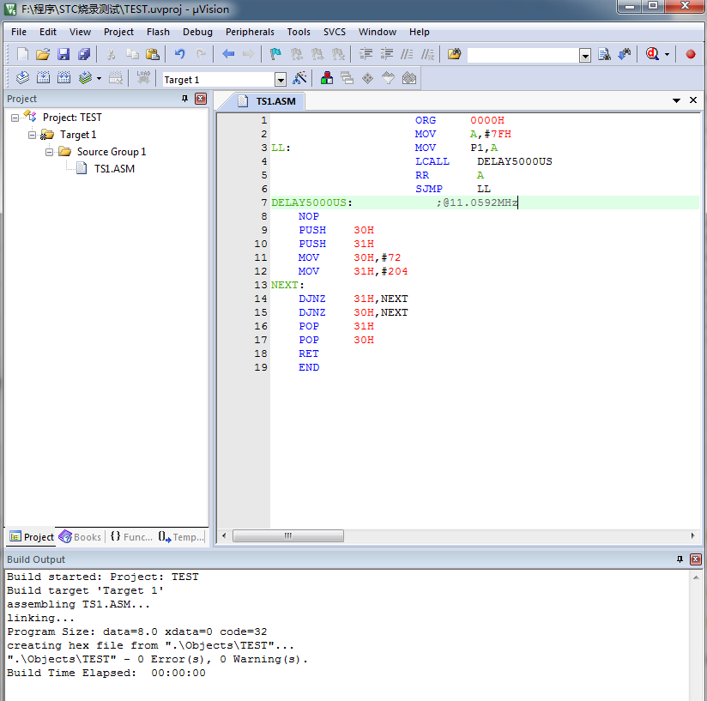
Task: Insert a breakpoint with the red dot icon
Action: click(x=691, y=55)
